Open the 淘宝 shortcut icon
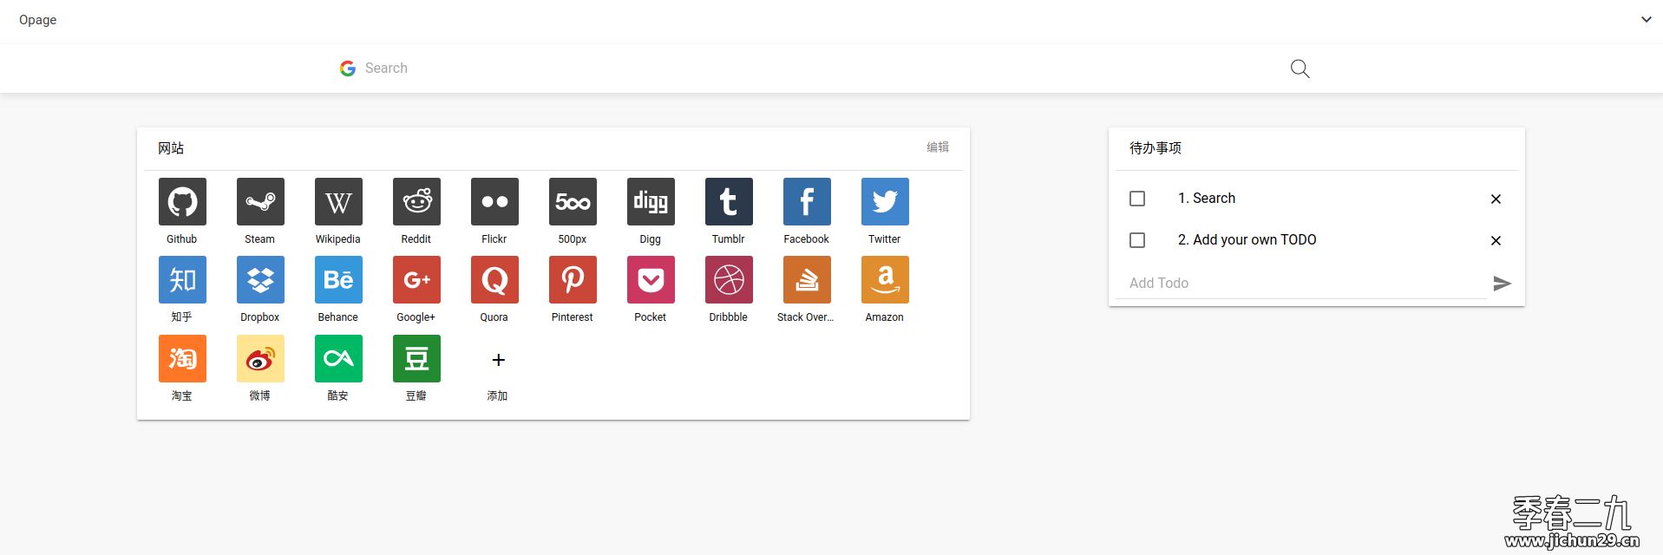Screen dimensions: 1663x555 (182, 358)
